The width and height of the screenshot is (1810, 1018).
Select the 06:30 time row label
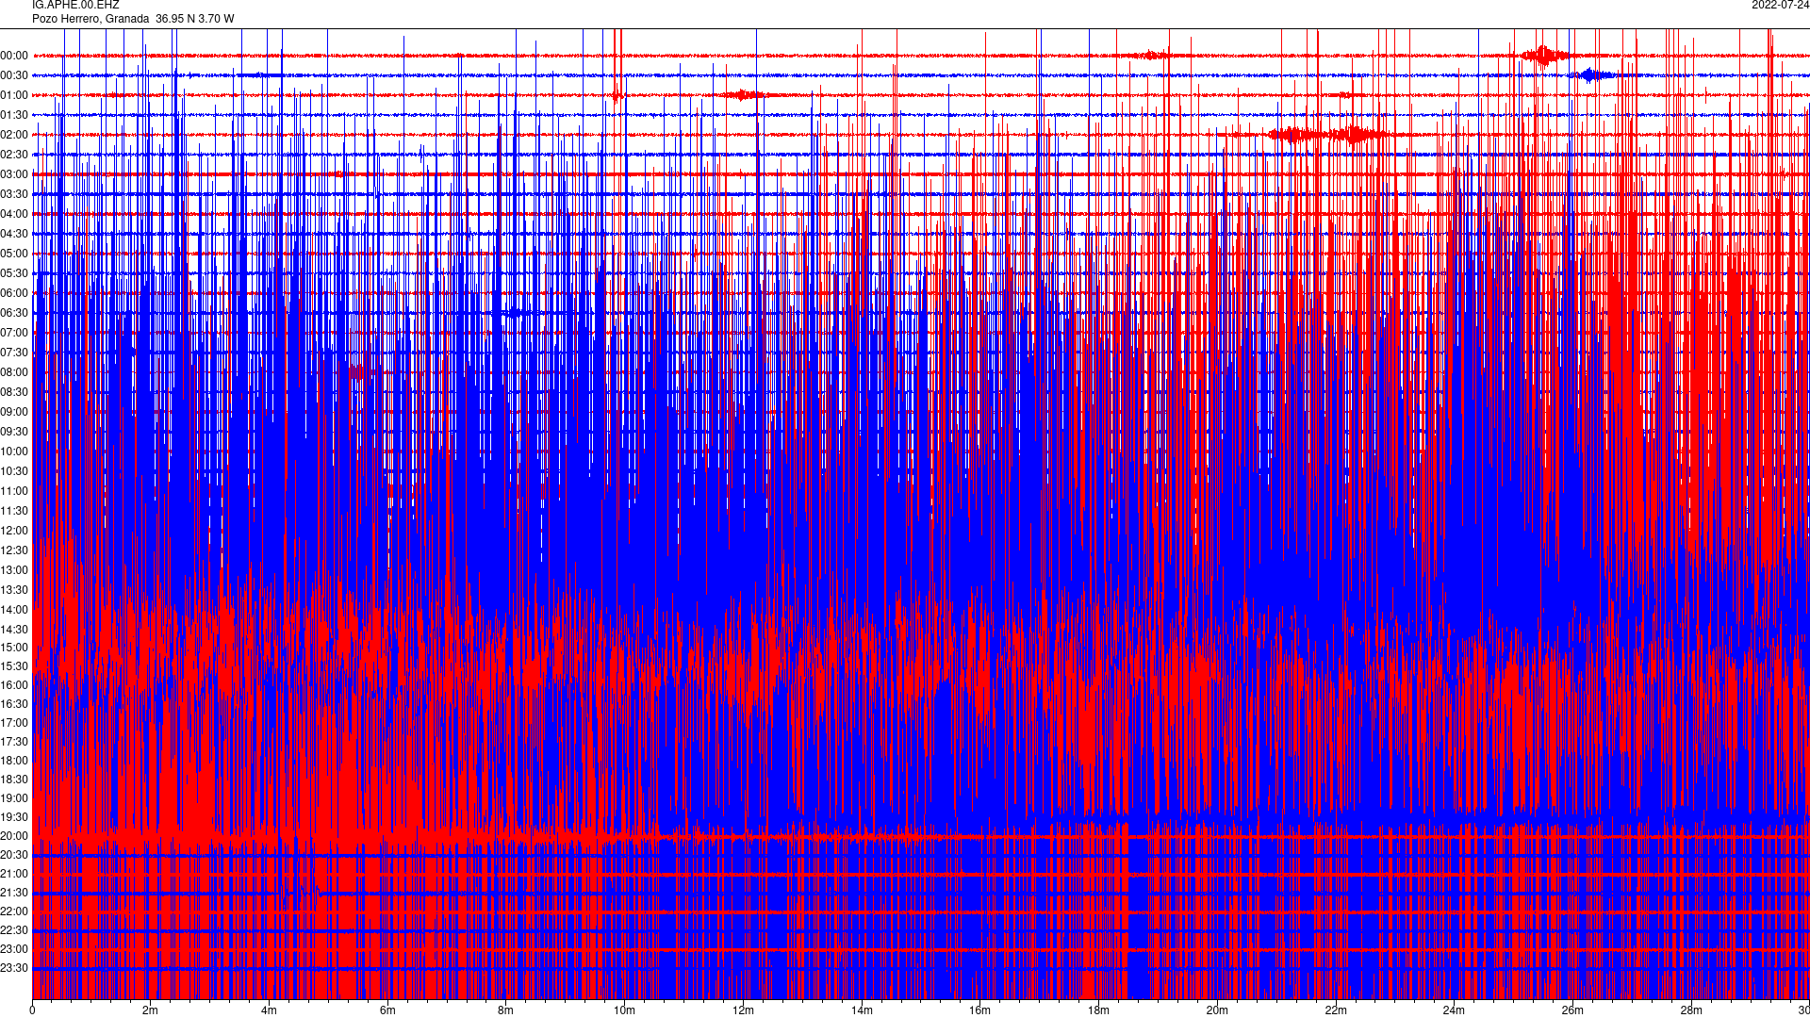coord(14,313)
